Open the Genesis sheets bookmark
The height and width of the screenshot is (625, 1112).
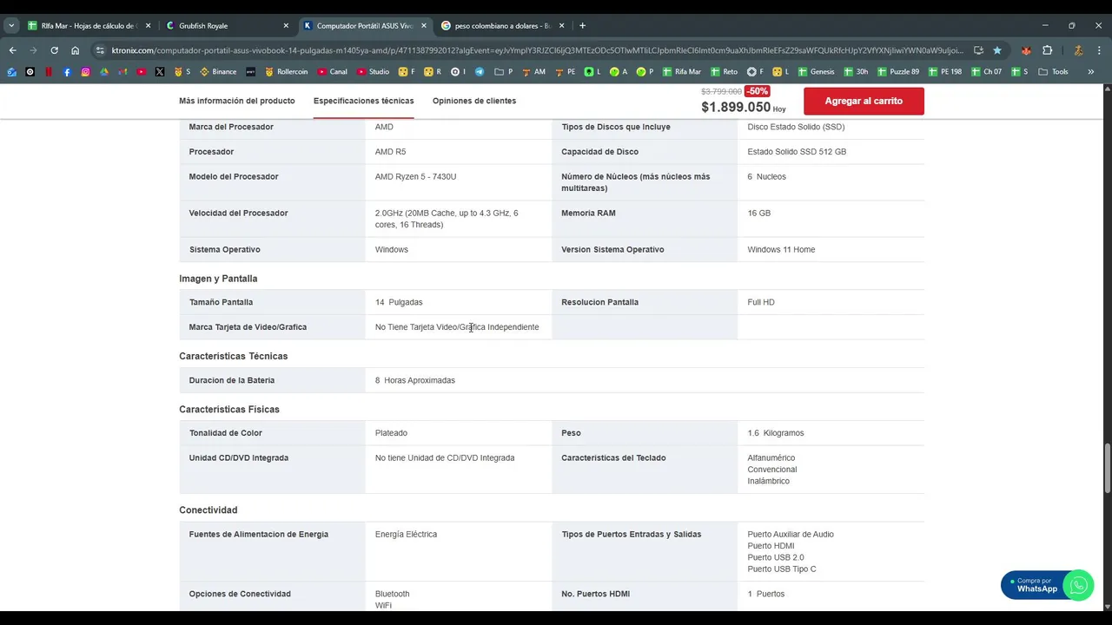[816, 72]
